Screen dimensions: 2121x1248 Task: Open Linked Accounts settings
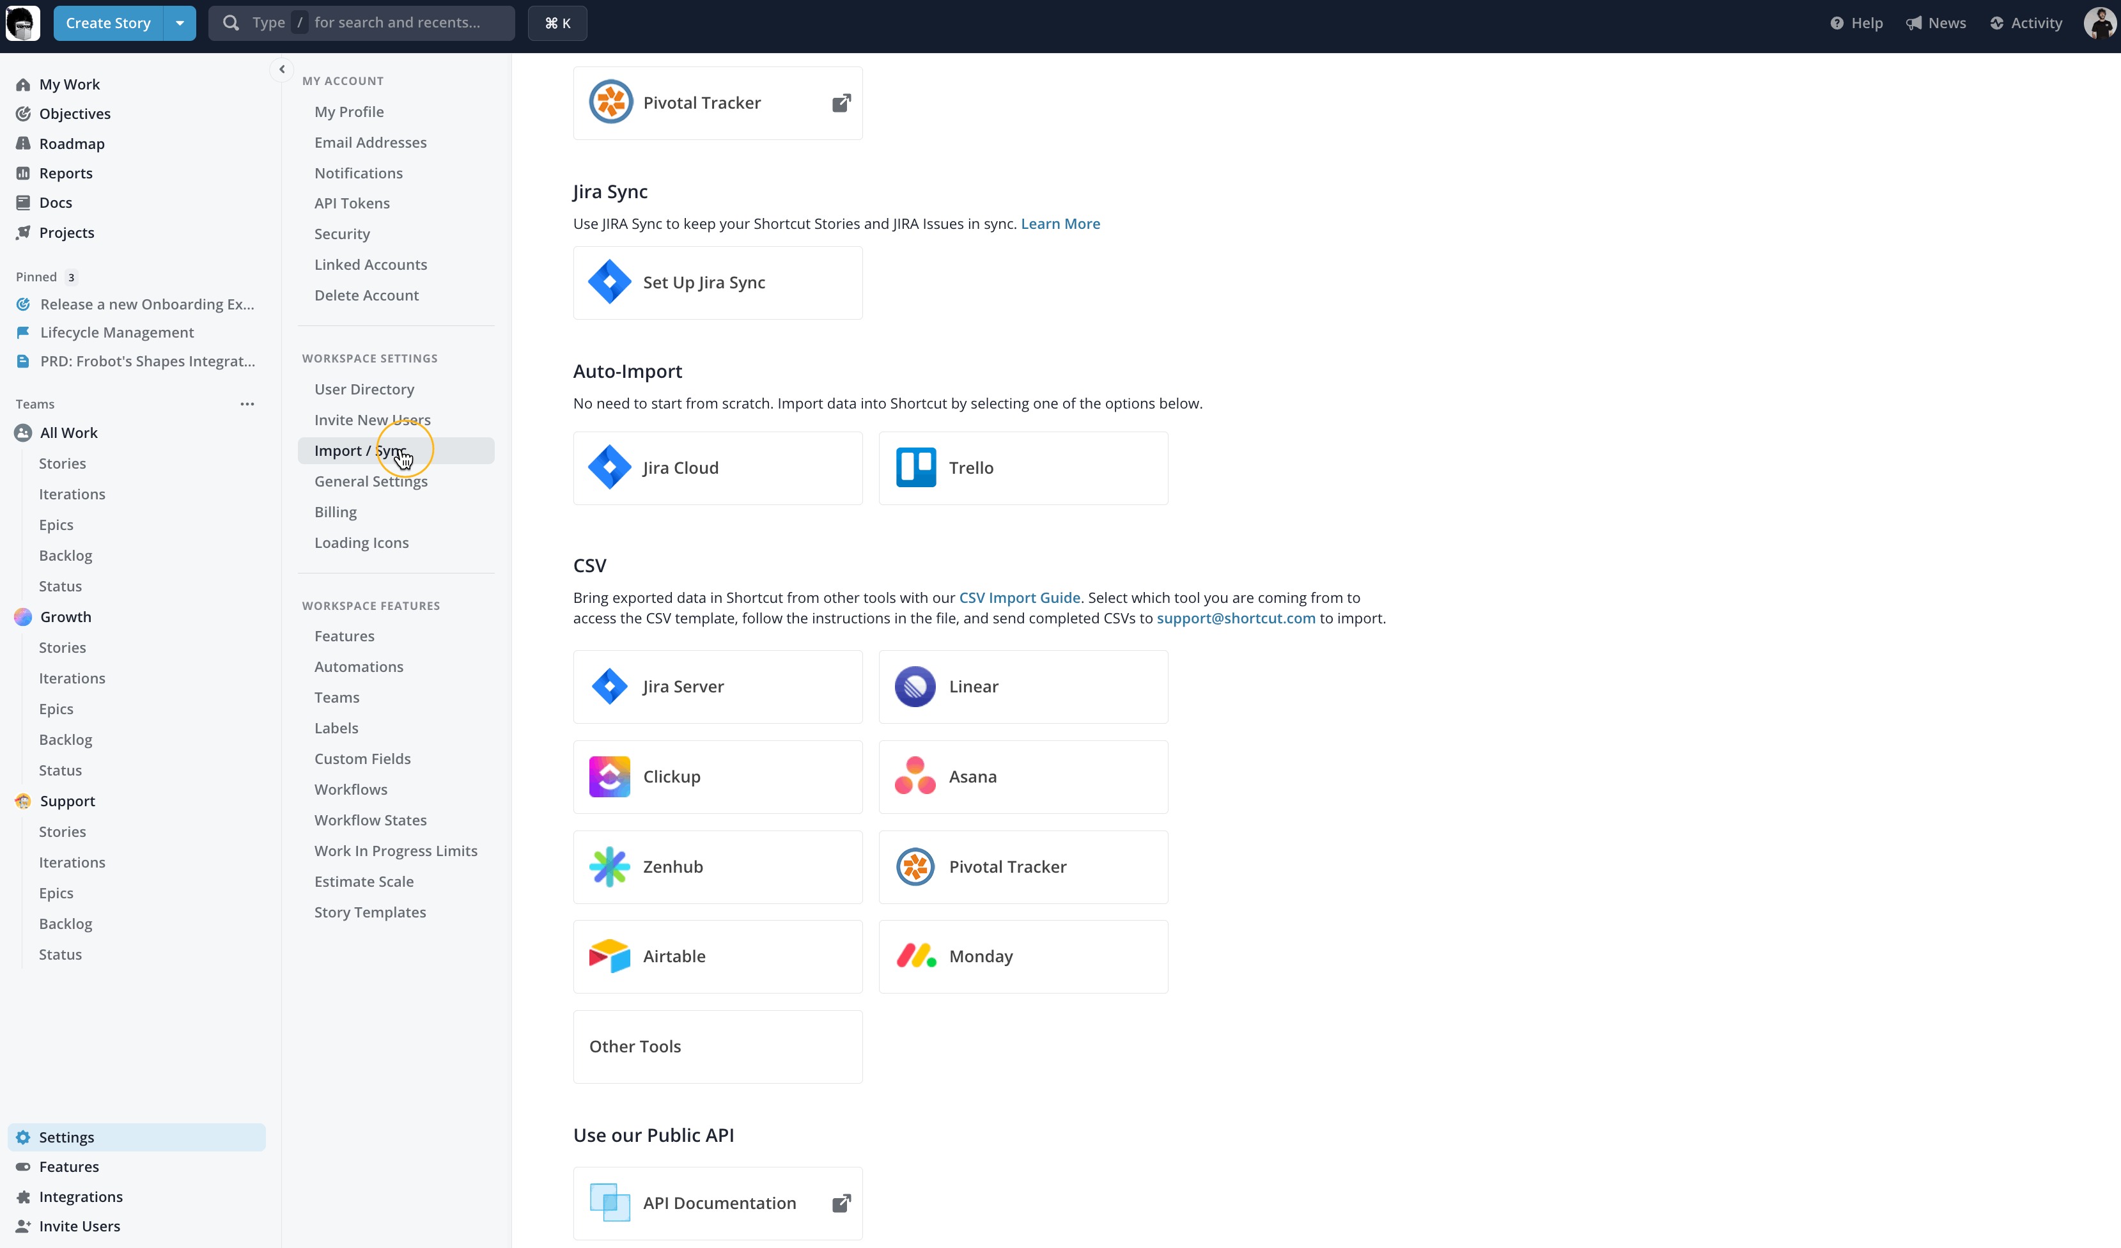pos(371,265)
